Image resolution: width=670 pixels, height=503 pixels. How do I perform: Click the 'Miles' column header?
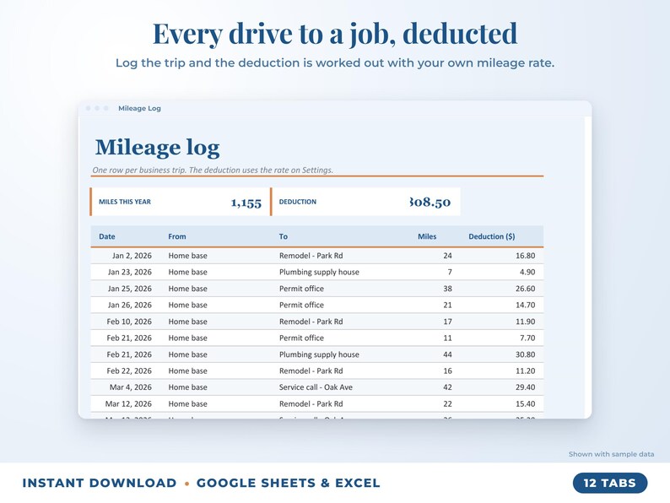pyautogui.click(x=427, y=236)
